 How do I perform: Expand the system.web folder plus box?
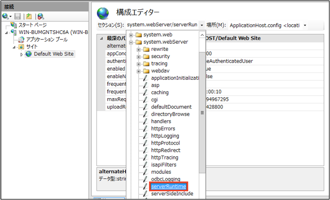(x=131, y=35)
